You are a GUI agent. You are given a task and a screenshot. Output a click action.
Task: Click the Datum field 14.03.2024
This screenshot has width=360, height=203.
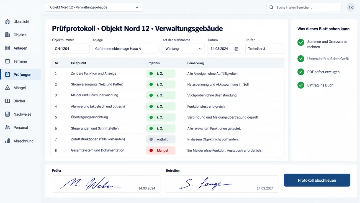(224, 49)
